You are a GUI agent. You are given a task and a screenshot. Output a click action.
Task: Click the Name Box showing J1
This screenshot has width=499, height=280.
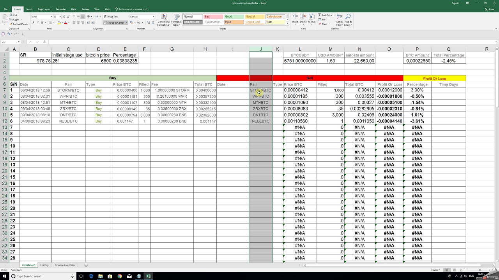[x=9, y=42]
